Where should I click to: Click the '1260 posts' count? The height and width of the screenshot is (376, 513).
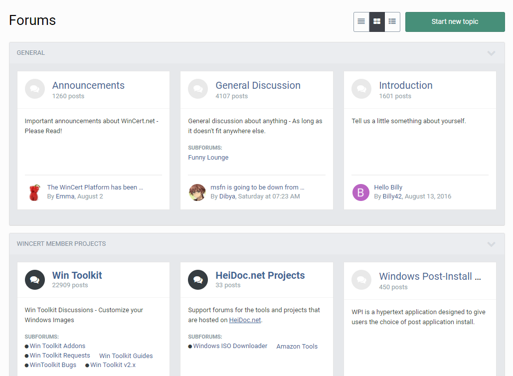[68, 96]
